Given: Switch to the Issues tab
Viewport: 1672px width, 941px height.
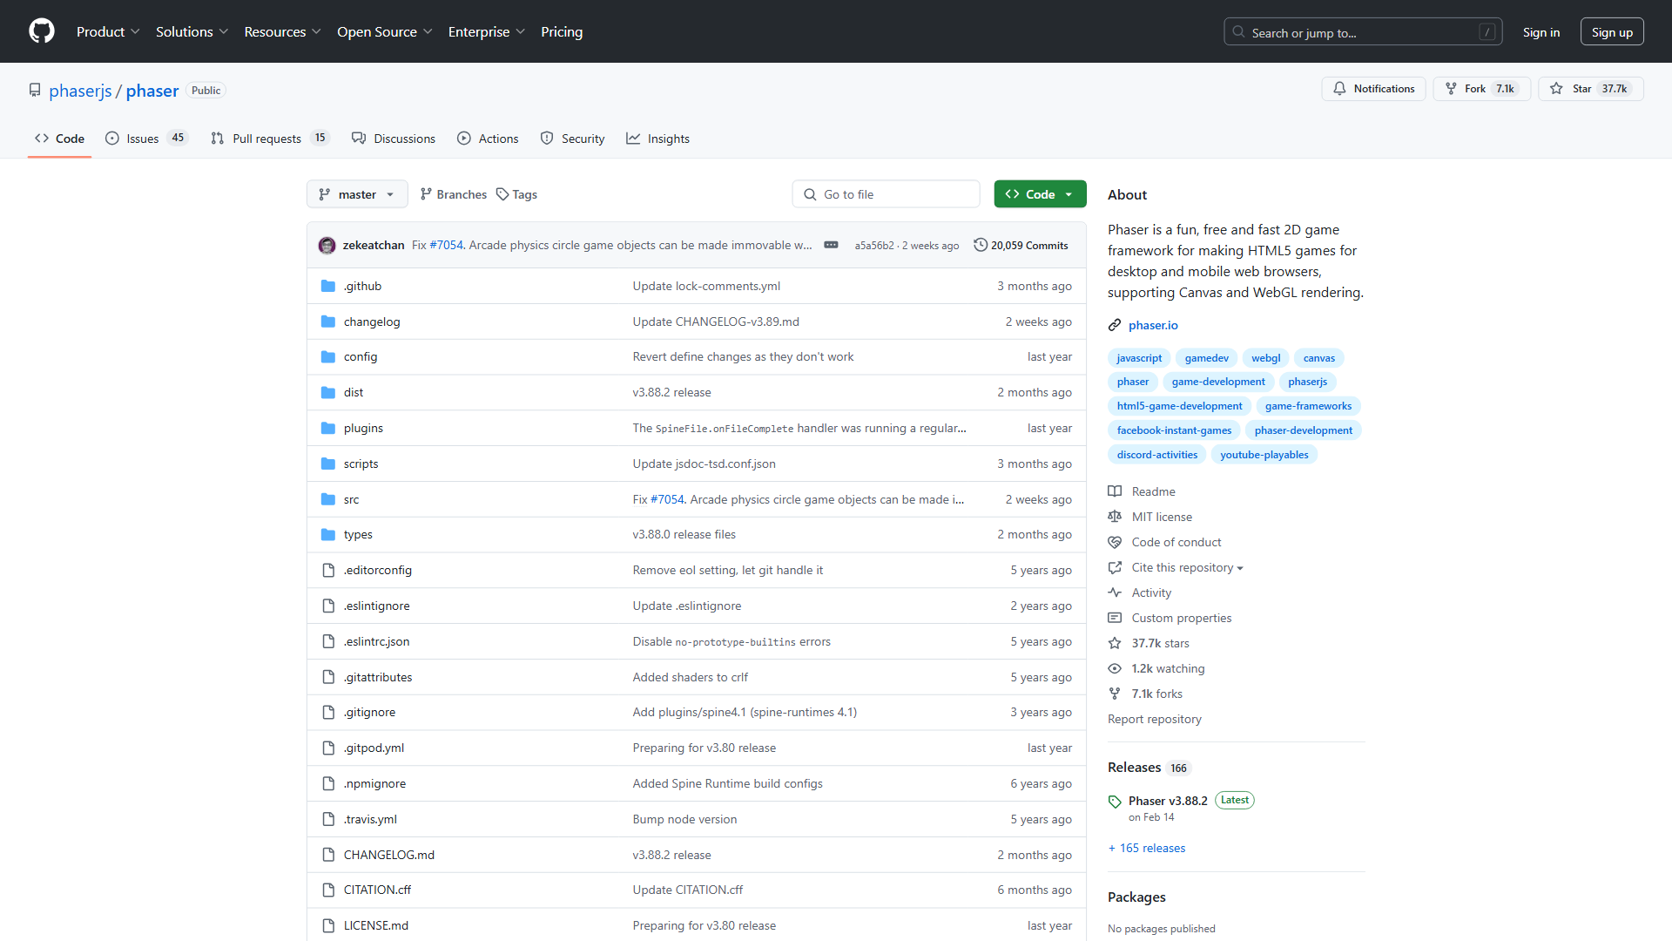Looking at the screenshot, I should tap(146, 139).
